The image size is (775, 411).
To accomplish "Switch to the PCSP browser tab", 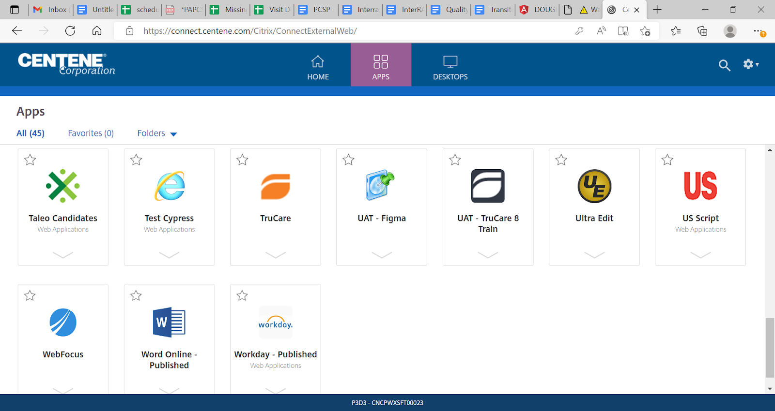I will pyautogui.click(x=316, y=10).
